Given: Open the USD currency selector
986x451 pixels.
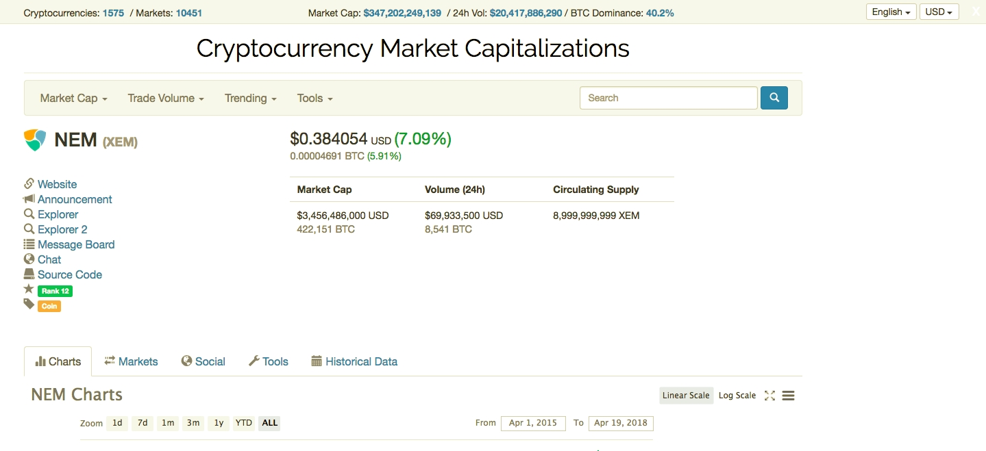Looking at the screenshot, I should (x=939, y=12).
